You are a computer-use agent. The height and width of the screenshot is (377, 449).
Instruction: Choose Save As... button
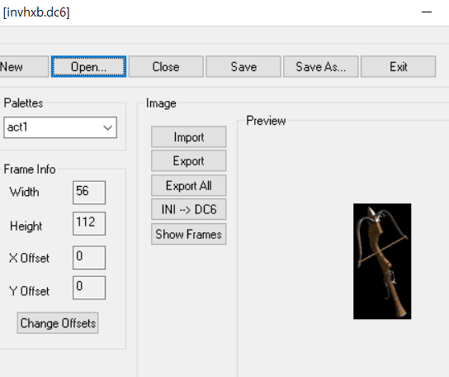(x=321, y=67)
